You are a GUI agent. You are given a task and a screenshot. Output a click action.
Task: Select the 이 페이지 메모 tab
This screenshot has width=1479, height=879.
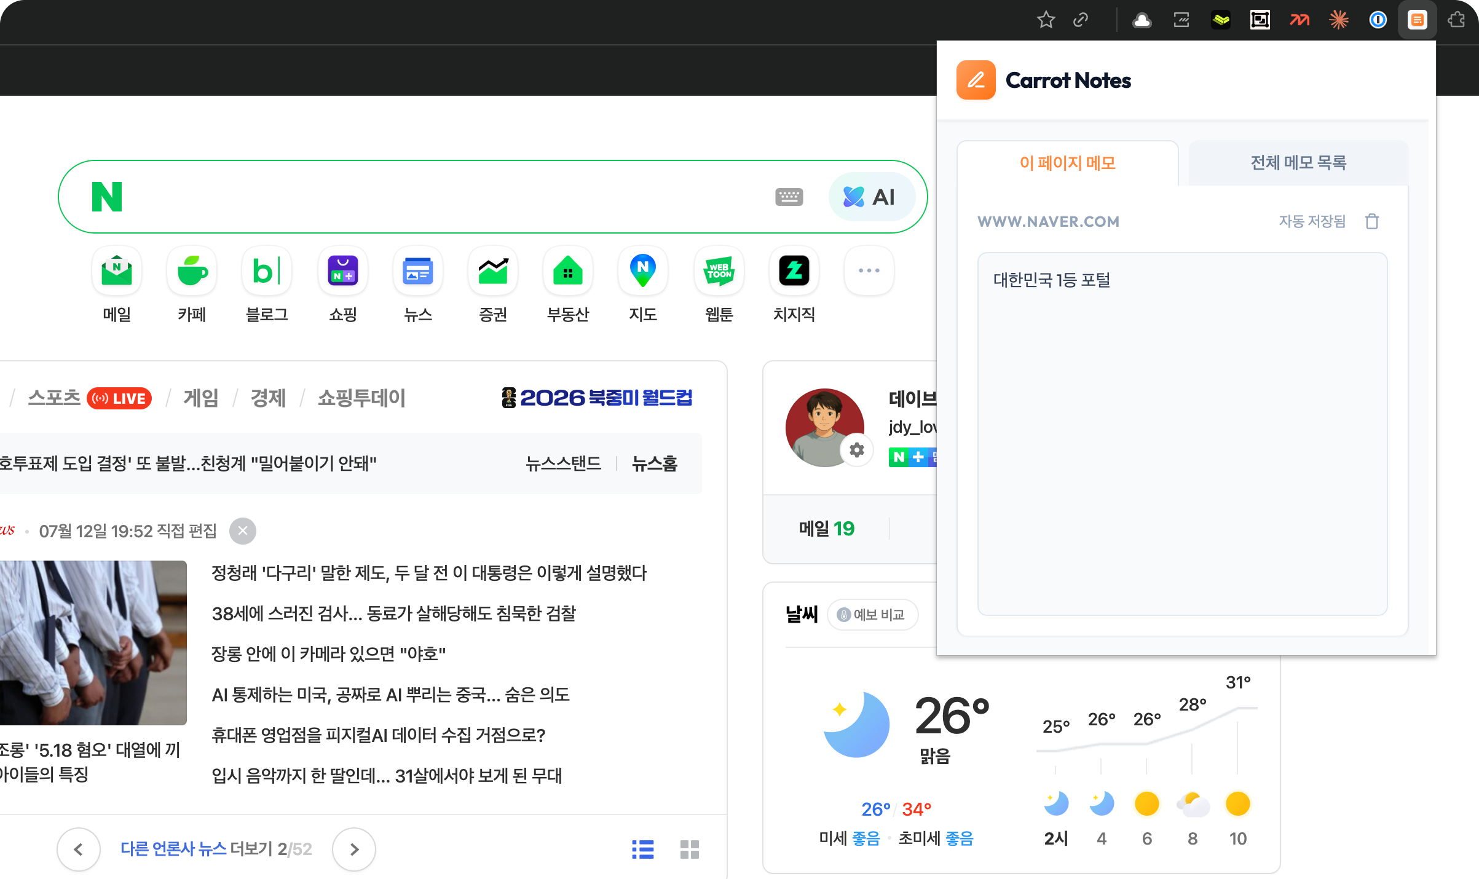pyautogui.click(x=1068, y=163)
